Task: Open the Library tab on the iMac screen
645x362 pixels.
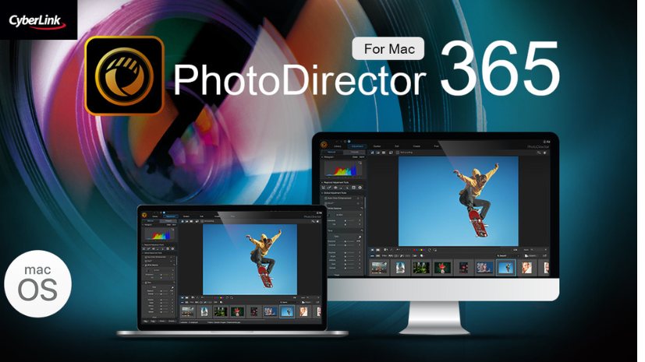Action: (x=338, y=146)
